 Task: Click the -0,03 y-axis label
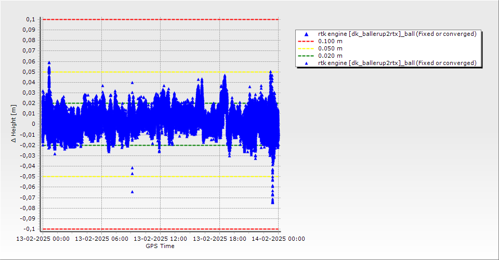click(x=28, y=155)
